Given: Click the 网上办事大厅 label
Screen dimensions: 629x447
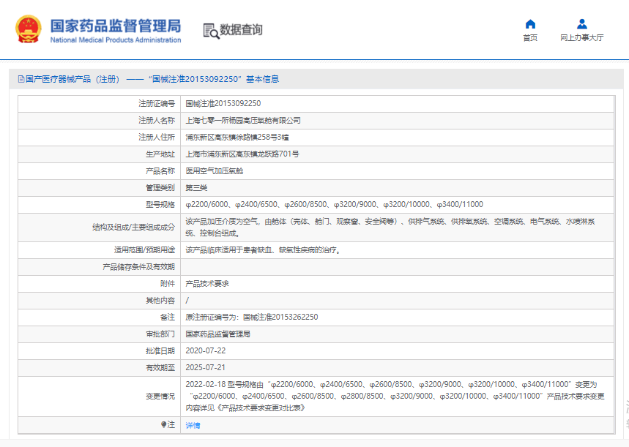Looking at the screenshot, I should (x=582, y=38).
